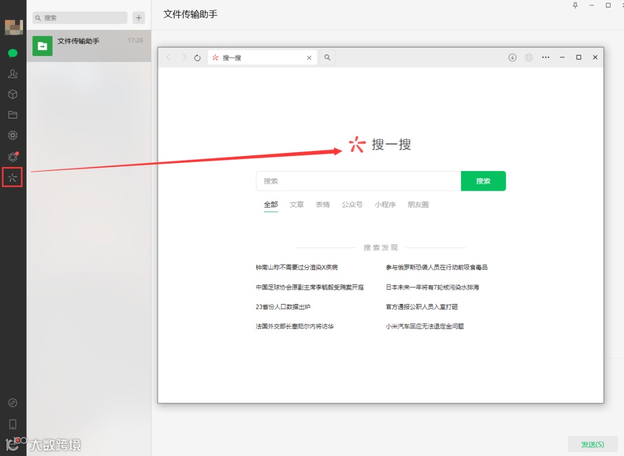Image resolution: width=624 pixels, height=456 pixels.
Task: Close the 搜一搜 tab
Action: click(x=309, y=58)
